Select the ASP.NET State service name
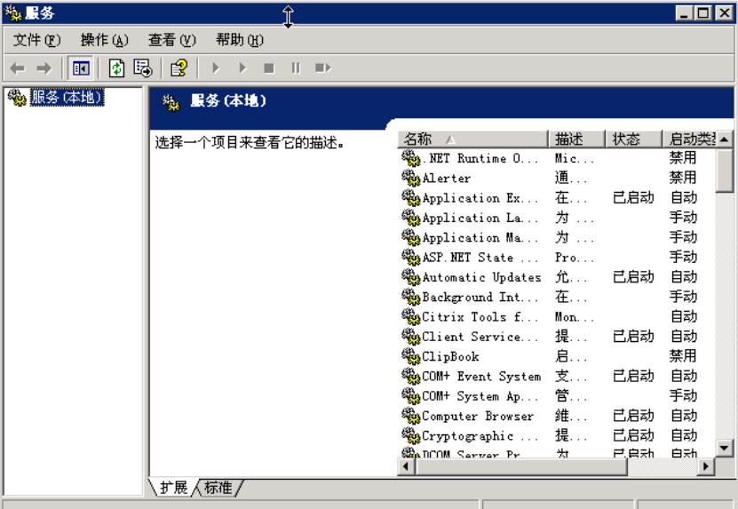Screen dimensions: 738x509 pyautogui.click(x=480, y=258)
